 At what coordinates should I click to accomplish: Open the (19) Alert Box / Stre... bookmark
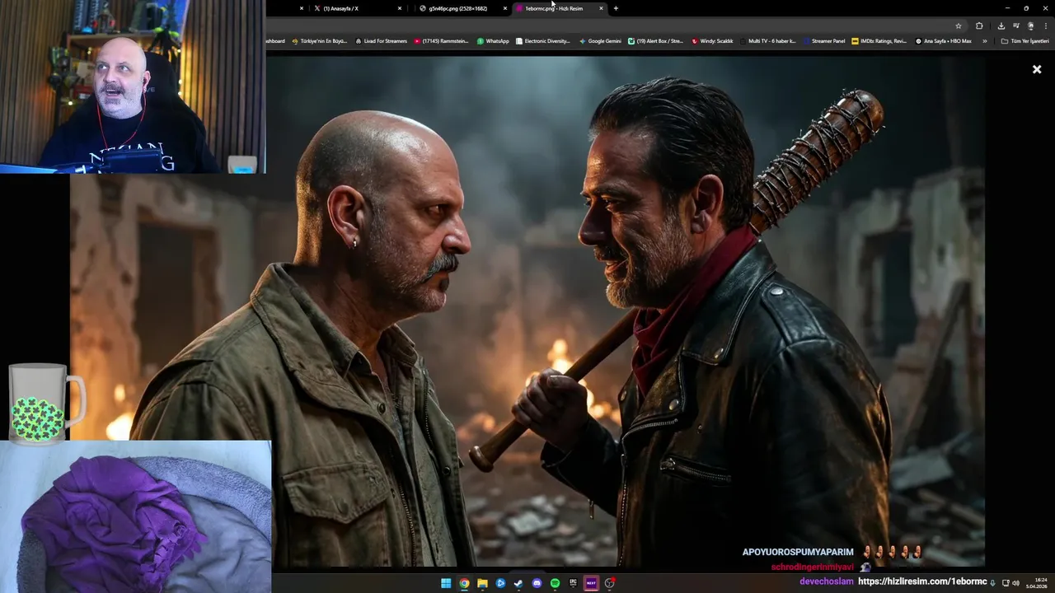pos(656,40)
